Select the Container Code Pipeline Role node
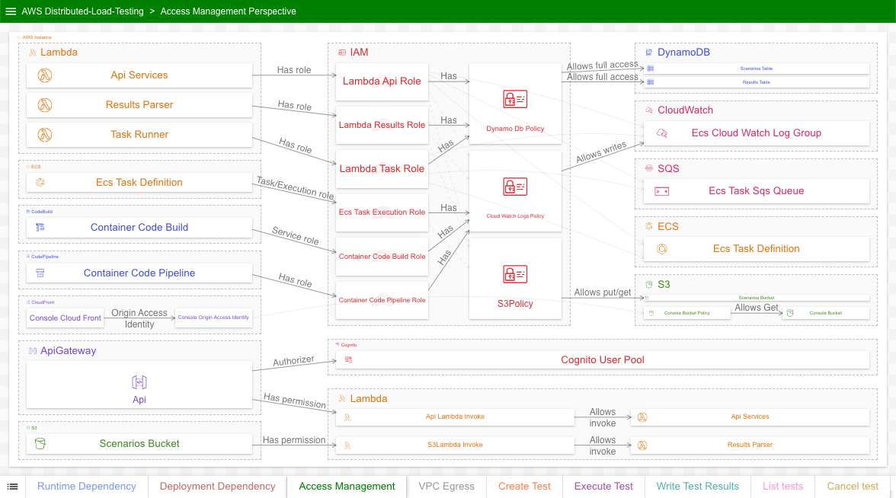This screenshot has width=896, height=498. [x=382, y=300]
